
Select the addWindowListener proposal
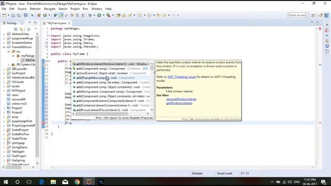(111, 64)
